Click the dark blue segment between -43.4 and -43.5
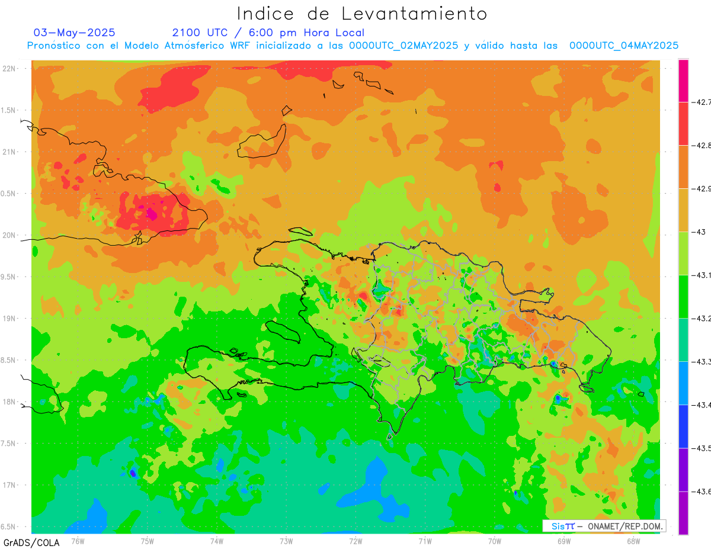 (x=683, y=426)
